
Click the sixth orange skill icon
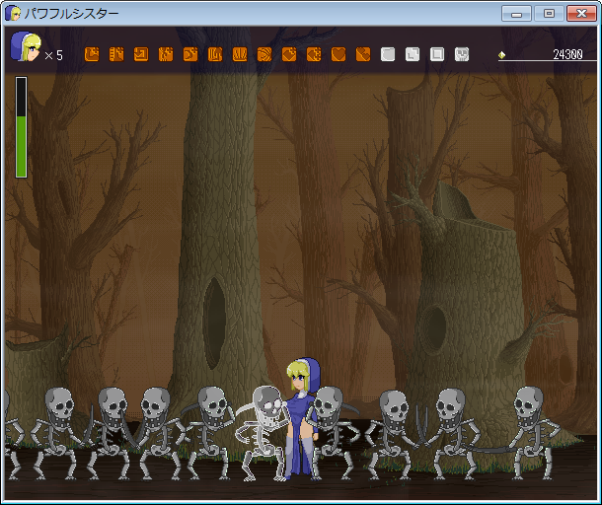point(215,54)
